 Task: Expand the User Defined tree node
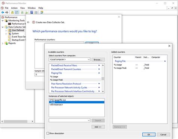[6, 30]
